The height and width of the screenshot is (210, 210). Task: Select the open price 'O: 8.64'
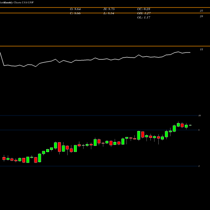[x=75, y=9]
